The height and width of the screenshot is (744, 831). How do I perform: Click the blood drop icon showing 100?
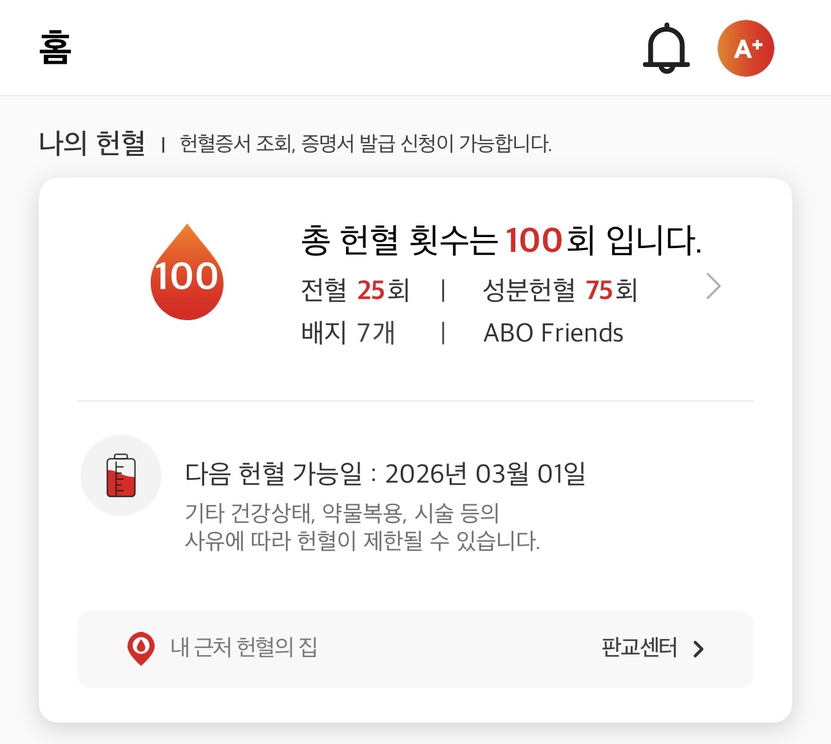click(187, 273)
